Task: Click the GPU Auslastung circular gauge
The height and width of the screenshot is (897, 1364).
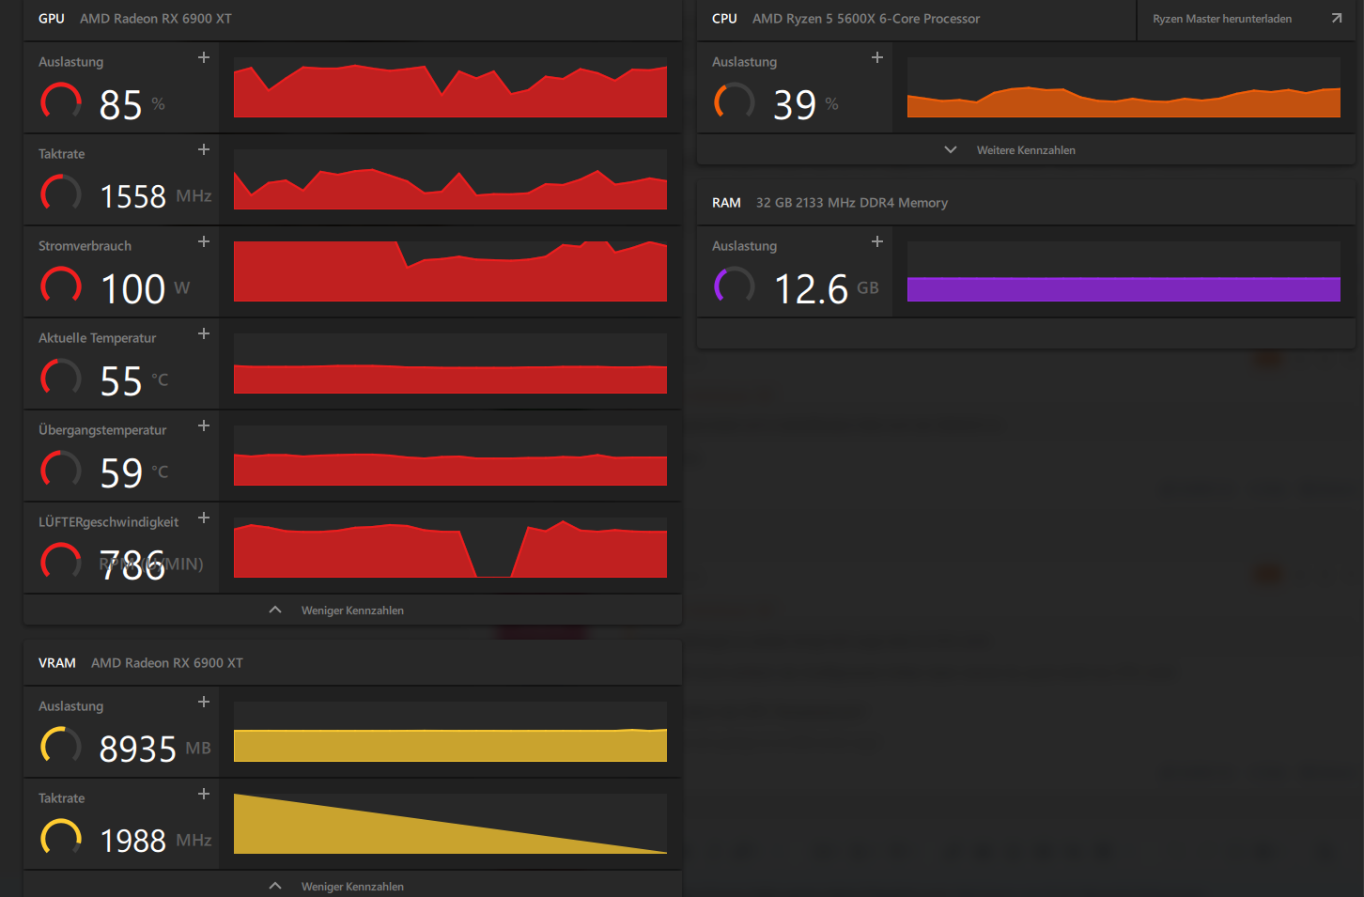Action: [x=61, y=101]
